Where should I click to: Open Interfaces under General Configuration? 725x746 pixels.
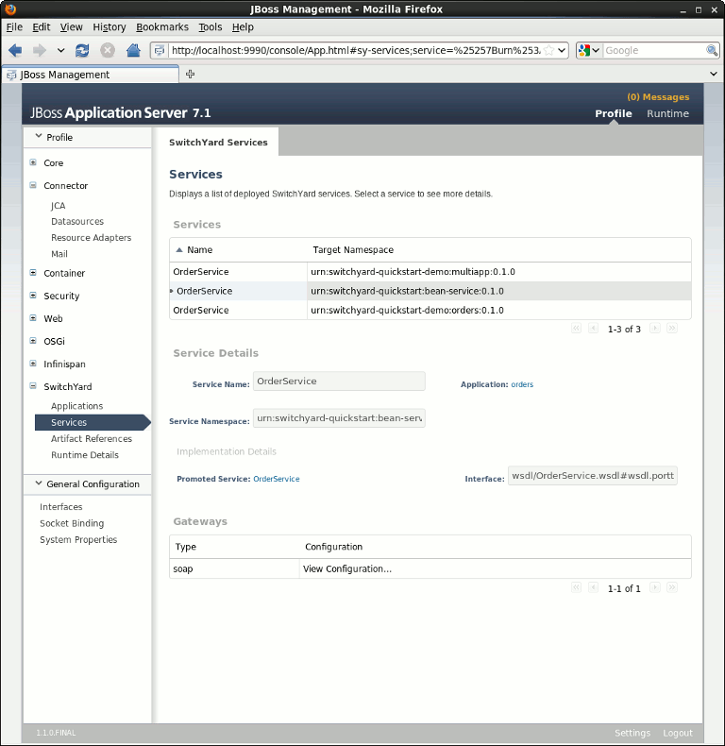tap(61, 507)
